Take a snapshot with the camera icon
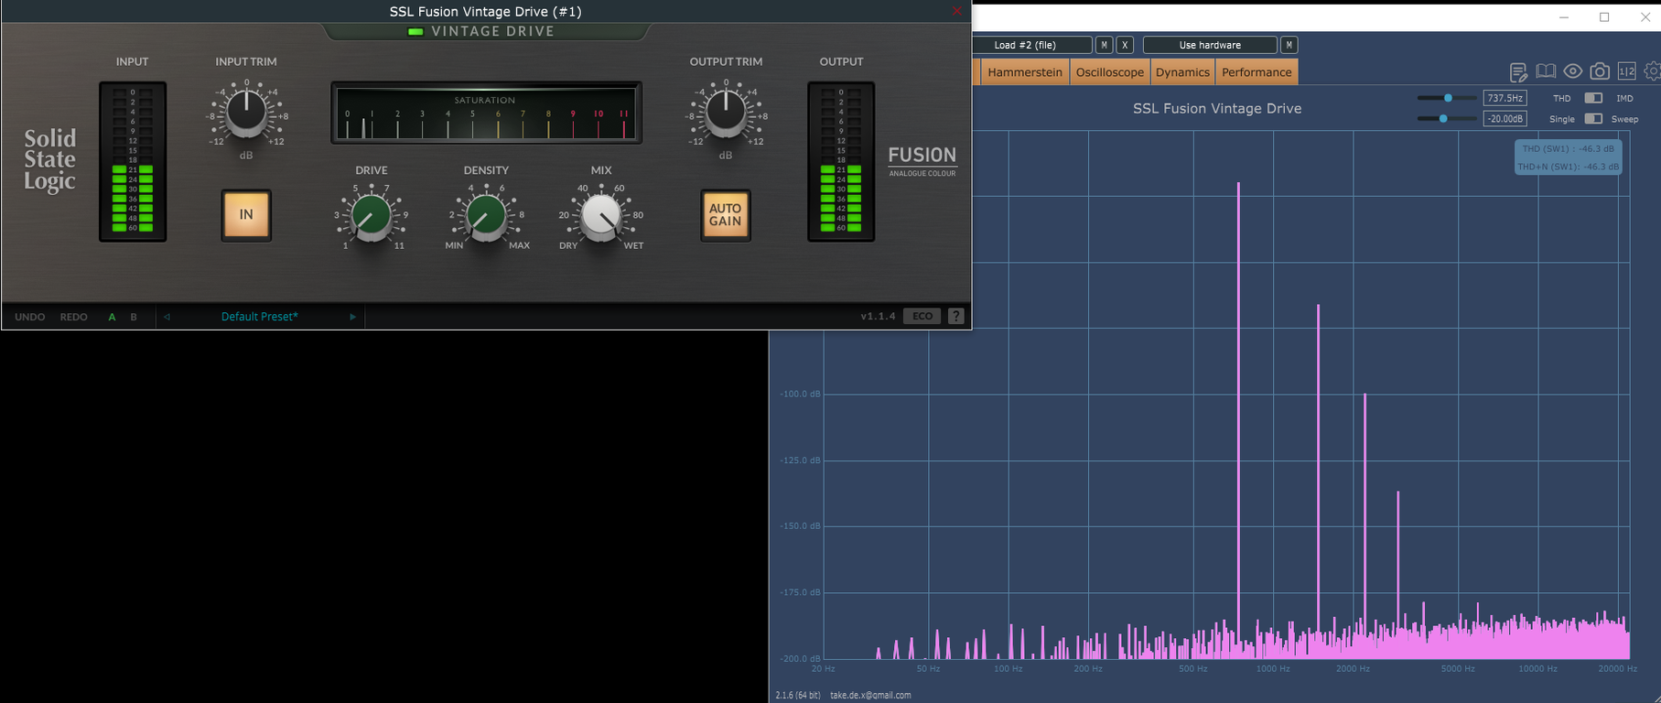The width and height of the screenshot is (1661, 703). (x=1600, y=71)
